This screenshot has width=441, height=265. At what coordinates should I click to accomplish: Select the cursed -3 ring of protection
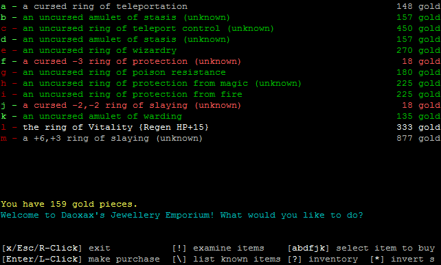(220, 61)
